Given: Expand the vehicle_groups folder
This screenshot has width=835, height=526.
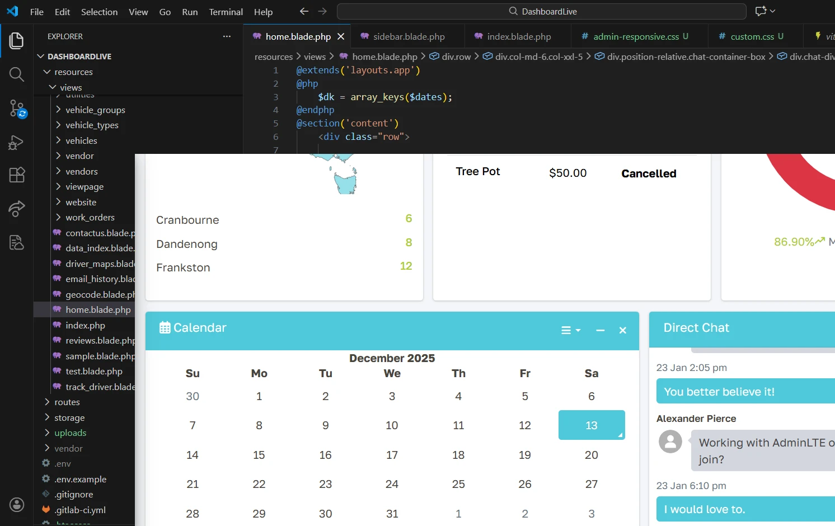Looking at the screenshot, I should click(95, 110).
